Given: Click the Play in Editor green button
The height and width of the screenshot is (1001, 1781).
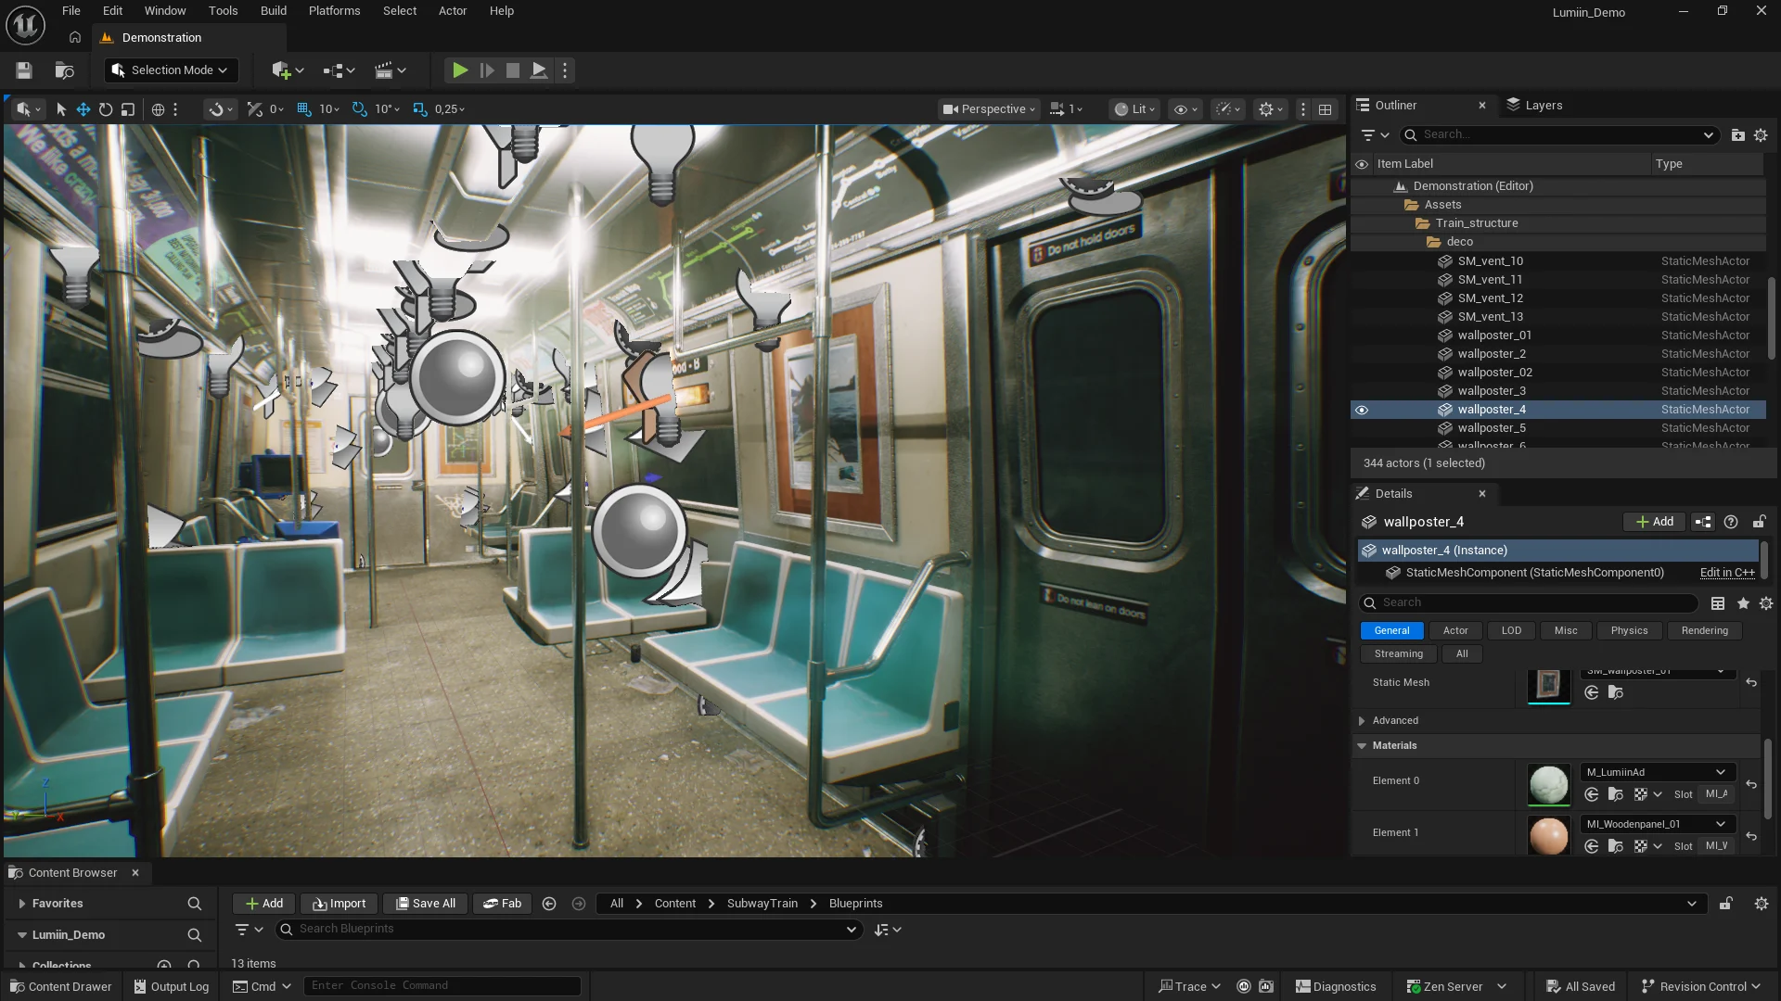Looking at the screenshot, I should coord(459,70).
